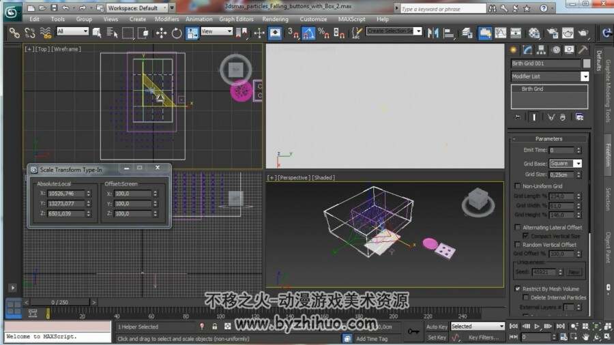This screenshot has width=614, height=345.
Task: Click the Pin Stack icon
Action: coord(517,117)
